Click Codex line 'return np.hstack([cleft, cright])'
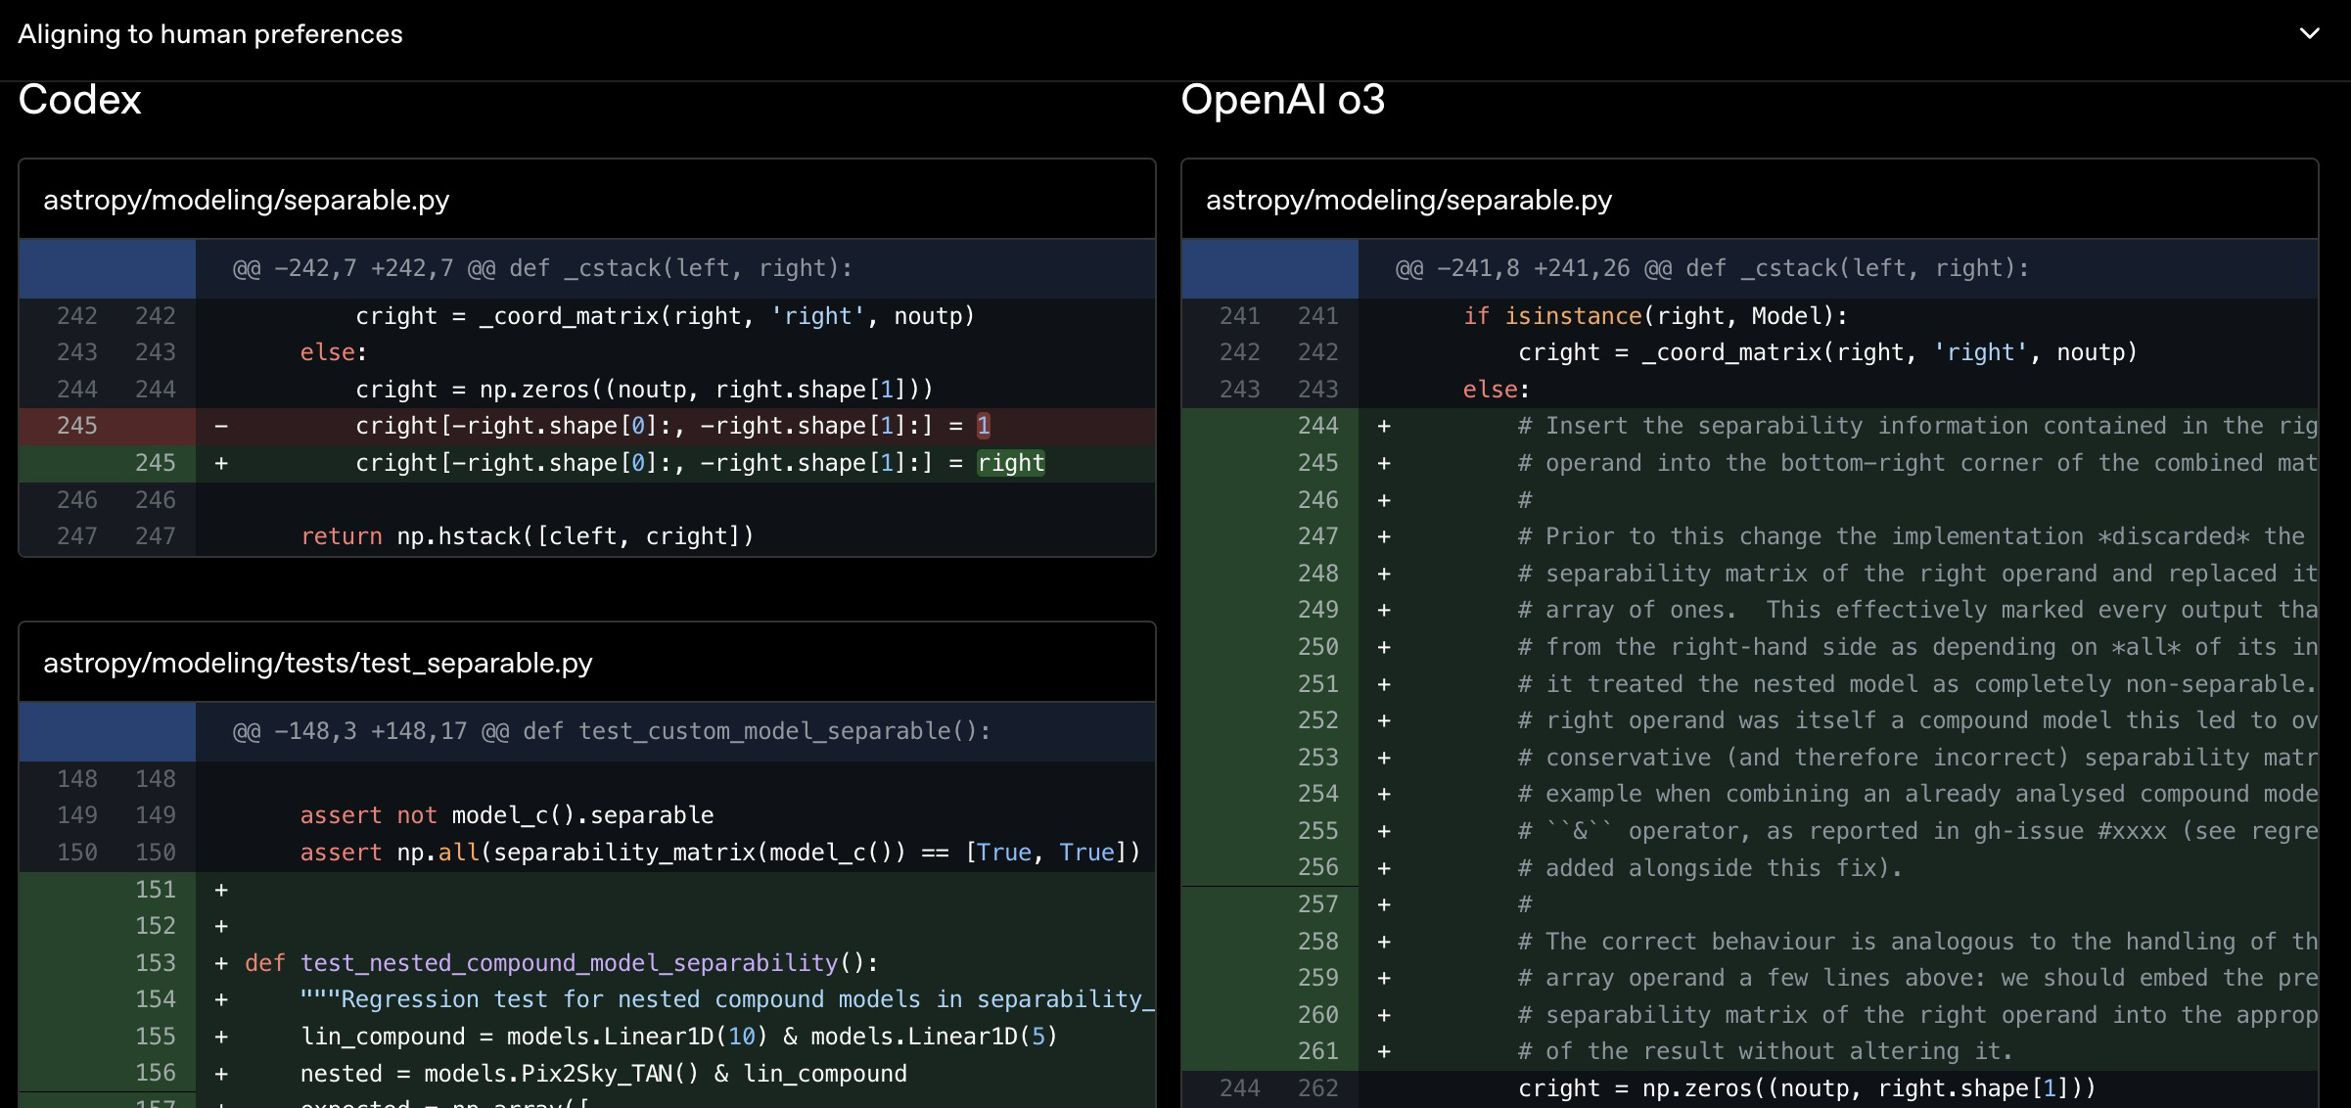Screen dimensions: 2351x1108 tap(528, 536)
